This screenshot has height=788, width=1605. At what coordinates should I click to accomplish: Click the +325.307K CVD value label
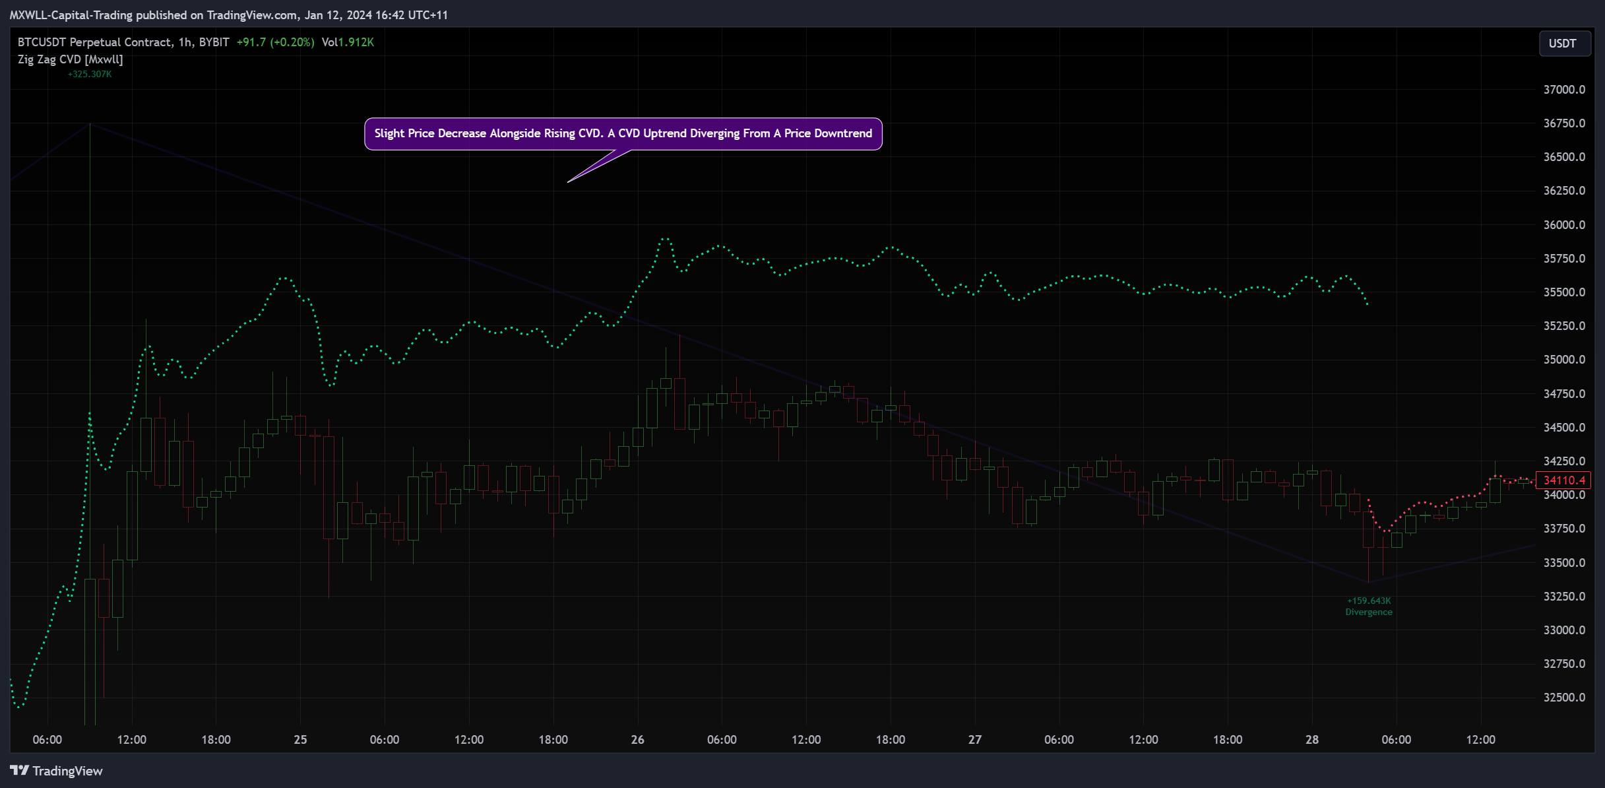[90, 74]
